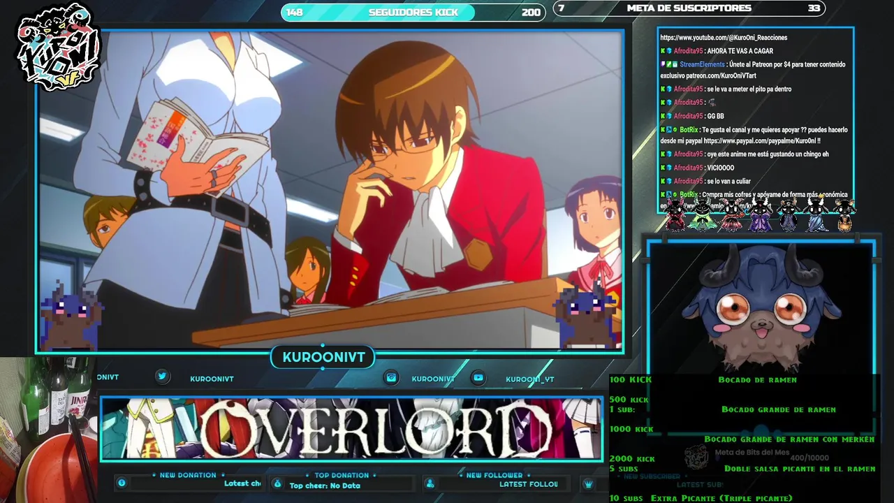The height and width of the screenshot is (503, 894).
Task: Click the light-blue-dressed chibi character below the chat
Action: tap(816, 215)
